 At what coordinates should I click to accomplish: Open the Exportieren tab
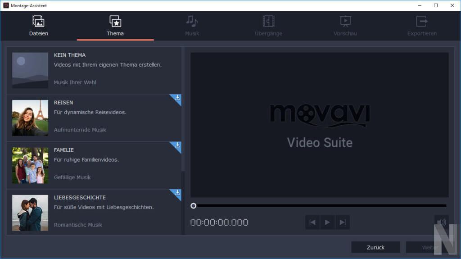(x=422, y=26)
